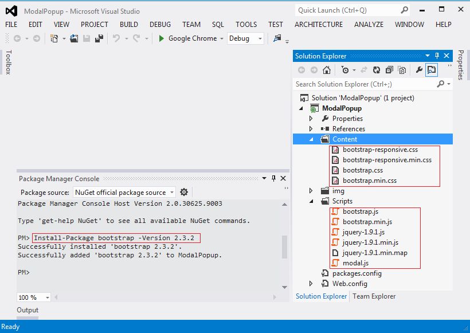Click the Home icon in Solution Explorer

click(326, 70)
